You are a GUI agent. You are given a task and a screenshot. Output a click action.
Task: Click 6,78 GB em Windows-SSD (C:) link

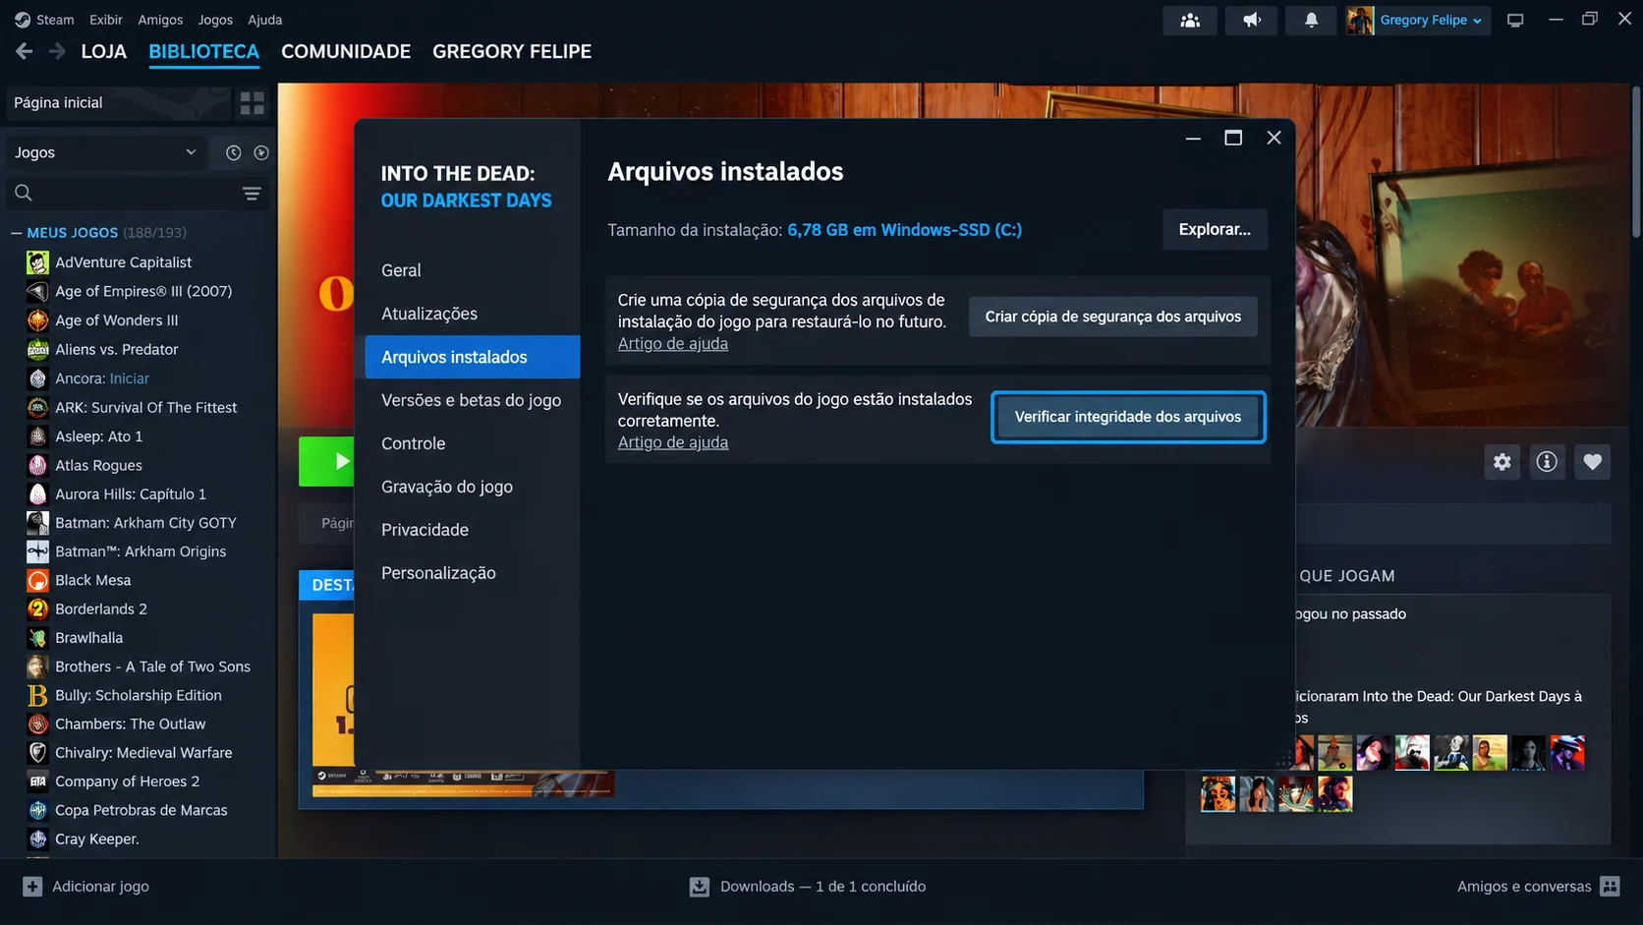(x=905, y=230)
